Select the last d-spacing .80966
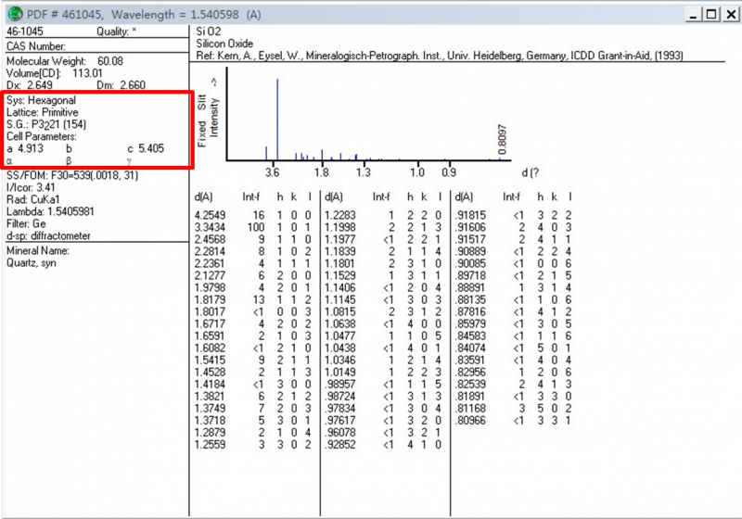 click(x=470, y=421)
